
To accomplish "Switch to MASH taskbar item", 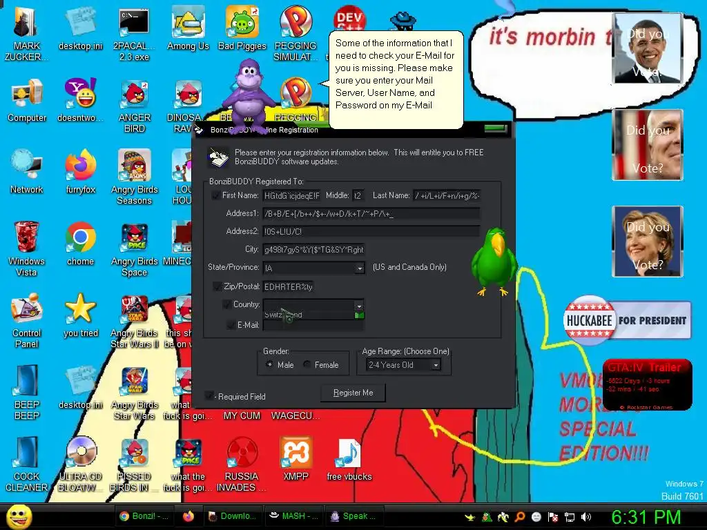I will coord(293,516).
